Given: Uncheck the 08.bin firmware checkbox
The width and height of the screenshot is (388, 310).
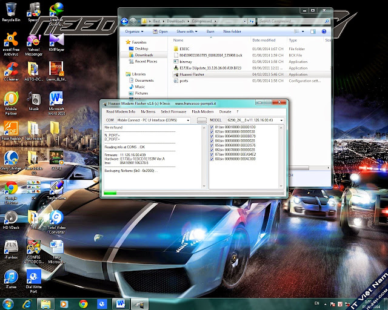Looking at the screenshot, I should coord(212,159).
